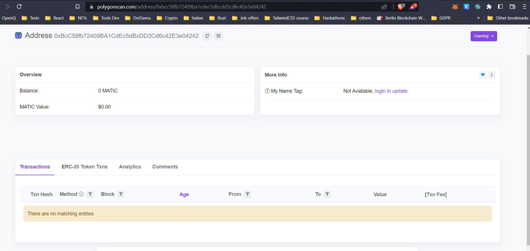Open the Rust bookmarks folder
The height and width of the screenshot is (251, 530).
coord(218,18)
